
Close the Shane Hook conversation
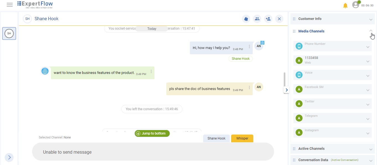tap(279, 19)
